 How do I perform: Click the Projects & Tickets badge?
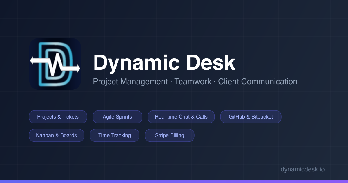point(58,117)
